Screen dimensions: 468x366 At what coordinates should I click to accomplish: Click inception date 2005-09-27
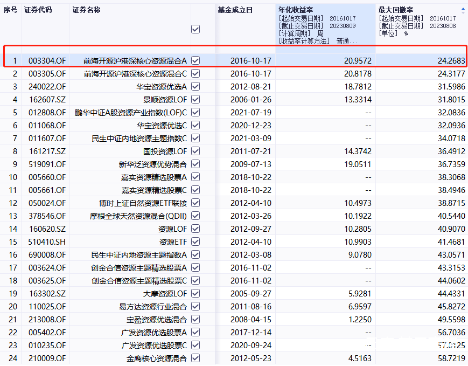[251, 294]
